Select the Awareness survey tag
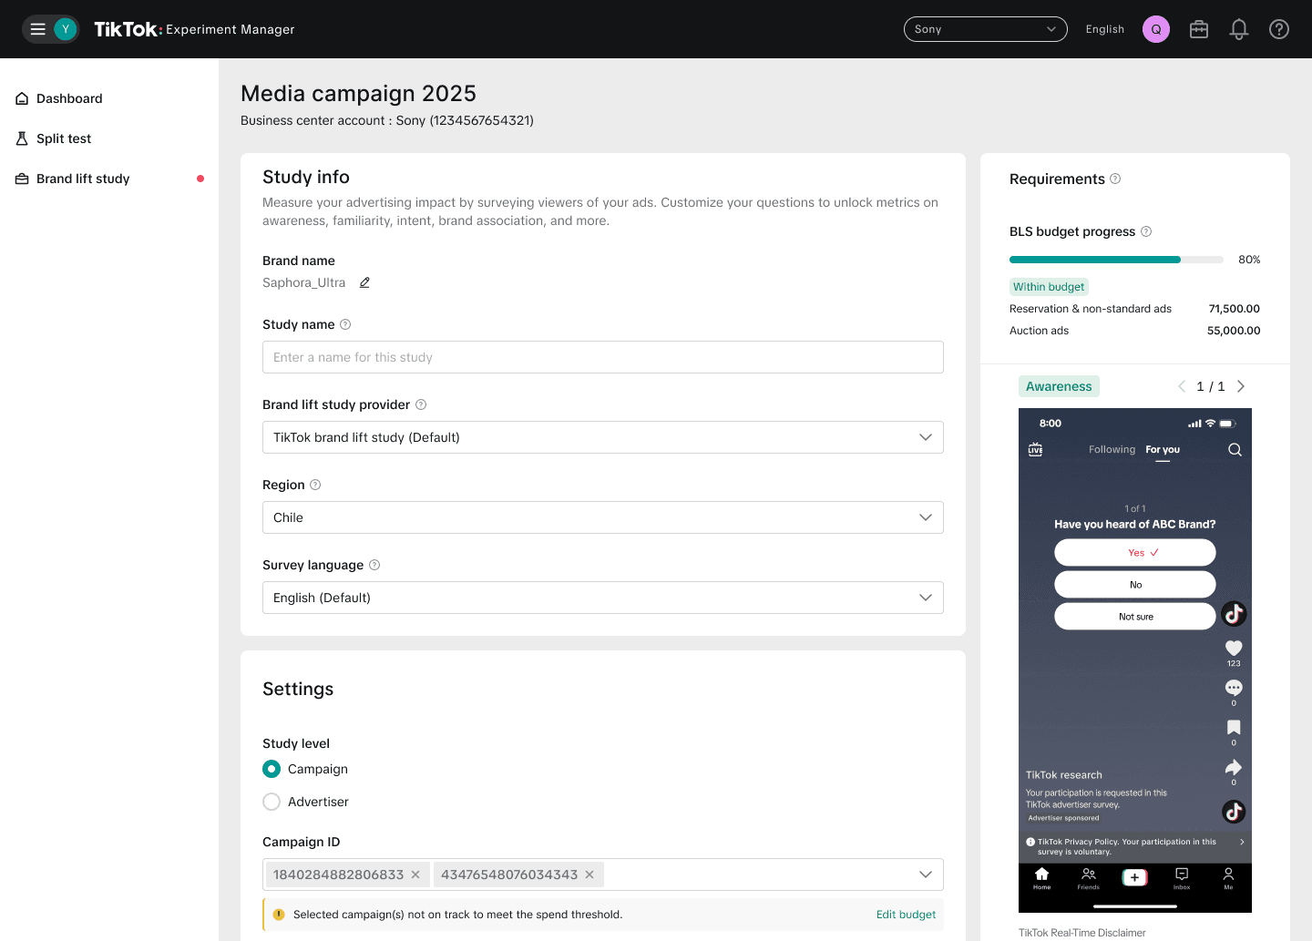The height and width of the screenshot is (941, 1312). pyautogui.click(x=1059, y=386)
